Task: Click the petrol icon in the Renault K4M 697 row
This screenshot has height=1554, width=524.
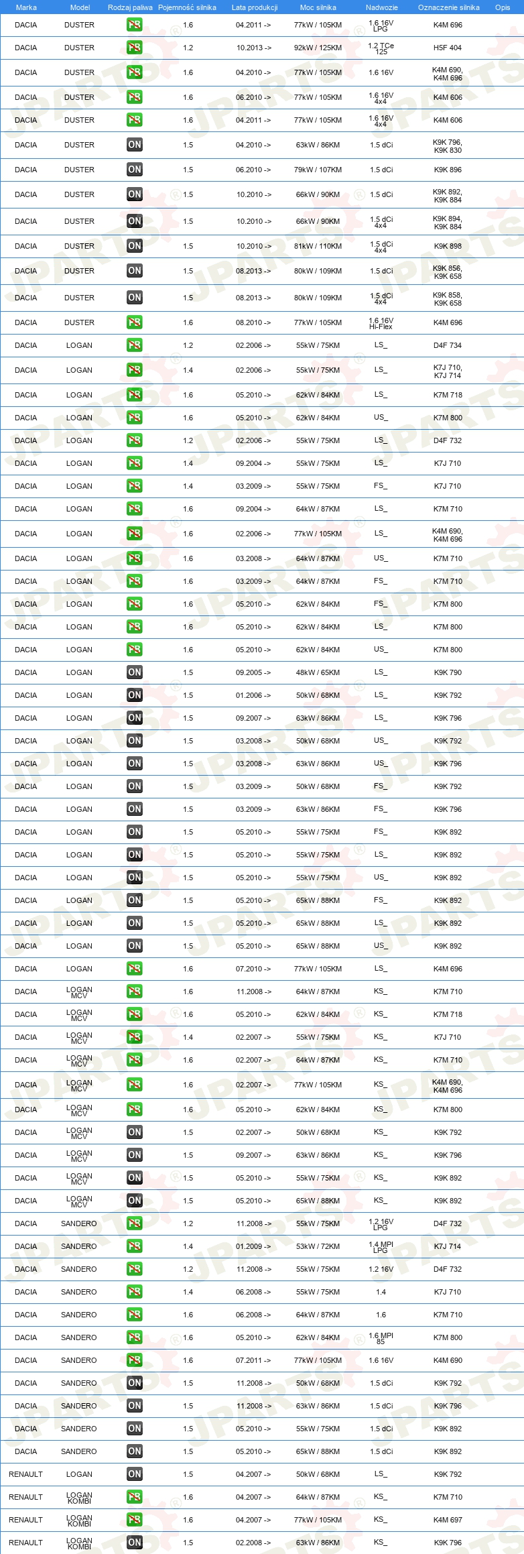Action: (x=135, y=1520)
